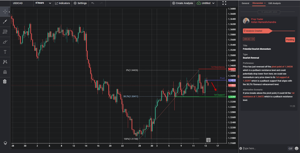Image resolution: width=300 pixels, height=153 pixels.
Task: Open the emoji picker
Action: point(296,148)
